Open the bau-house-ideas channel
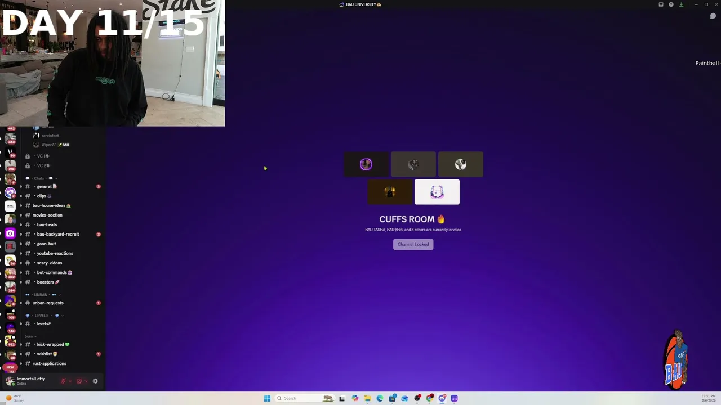 (x=61, y=205)
